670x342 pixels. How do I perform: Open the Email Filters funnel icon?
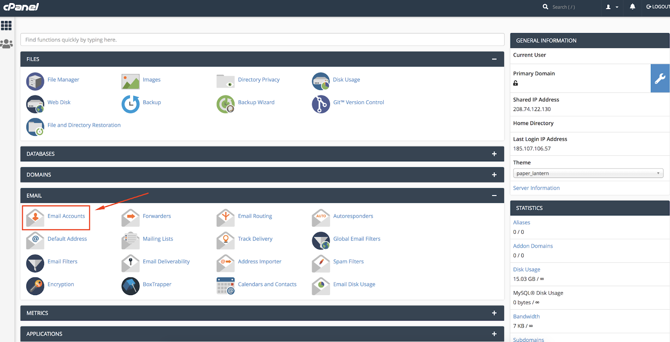(35, 263)
